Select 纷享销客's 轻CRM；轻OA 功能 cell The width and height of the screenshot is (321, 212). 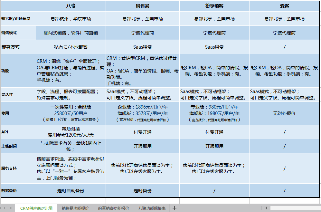point(214,71)
